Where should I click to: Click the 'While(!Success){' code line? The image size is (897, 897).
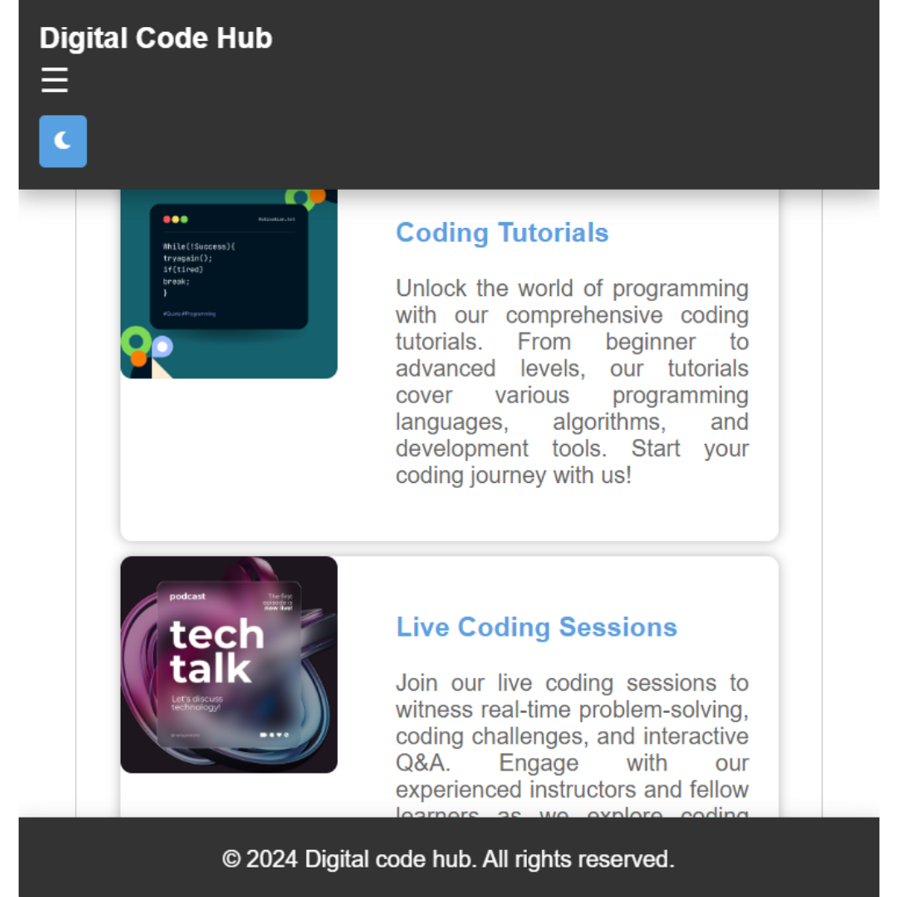199,246
